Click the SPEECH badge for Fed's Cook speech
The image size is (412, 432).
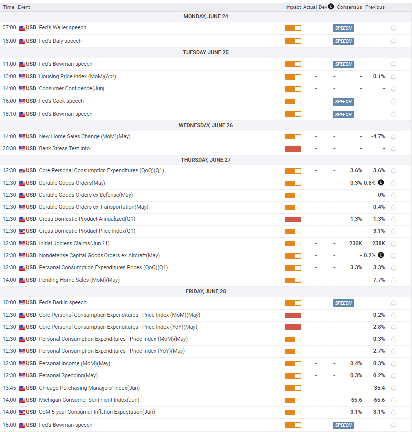click(343, 102)
